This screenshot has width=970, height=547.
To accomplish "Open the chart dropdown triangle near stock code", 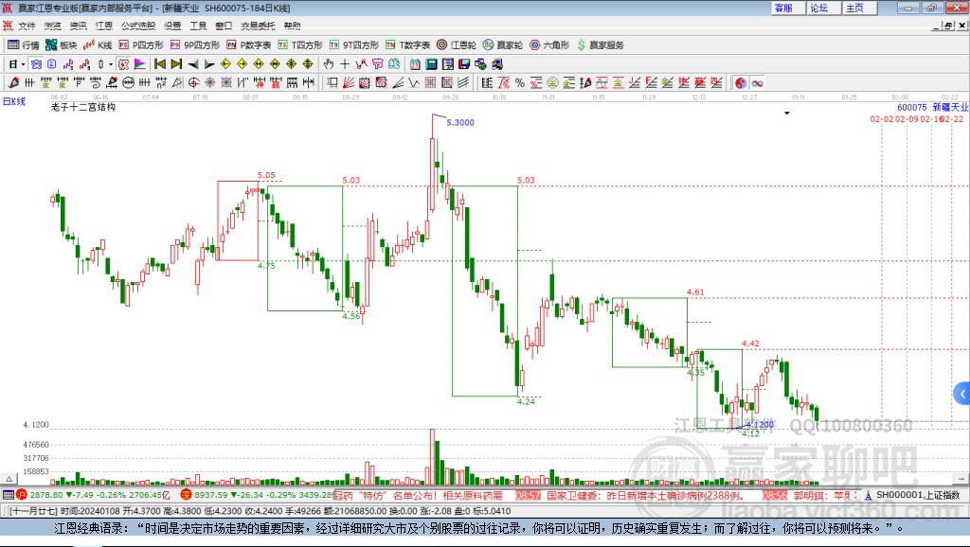I will tap(787, 114).
